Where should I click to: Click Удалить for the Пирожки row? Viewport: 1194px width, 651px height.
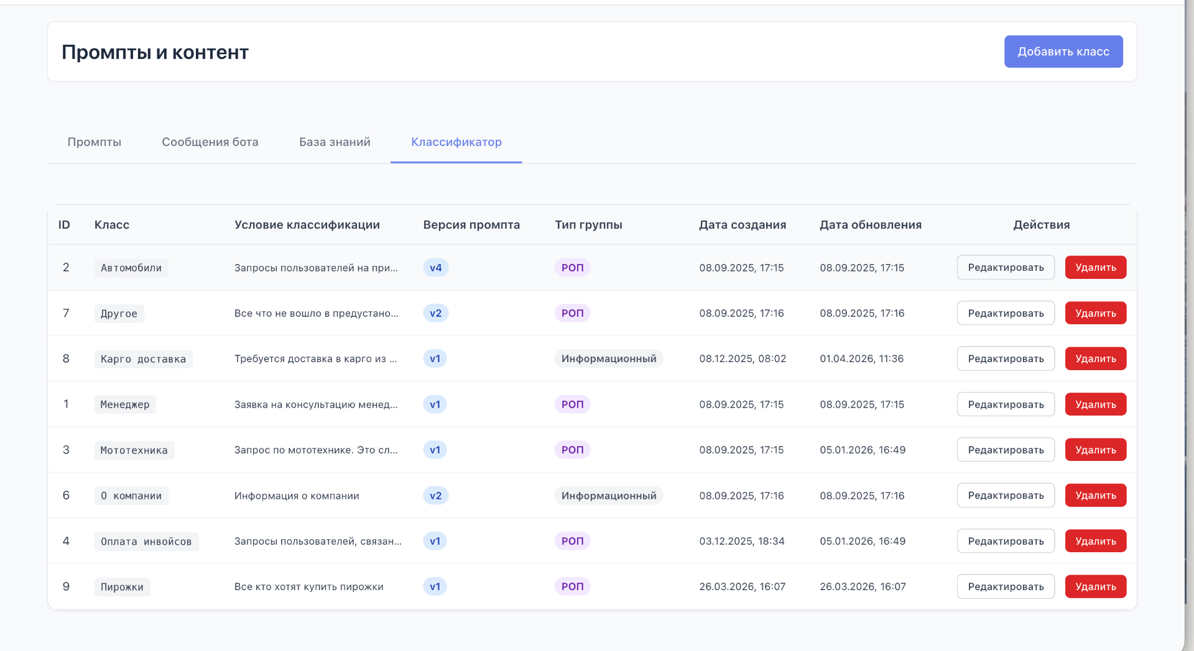[x=1096, y=586]
